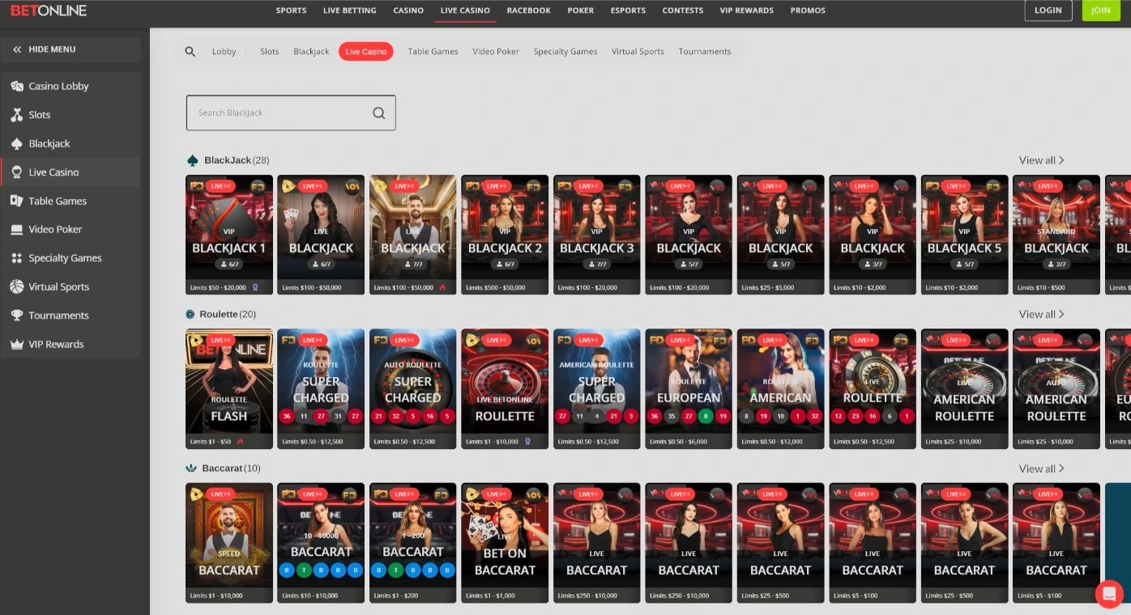Click the Search Blackjack input field
This screenshot has width=1131, height=615.
[275, 112]
